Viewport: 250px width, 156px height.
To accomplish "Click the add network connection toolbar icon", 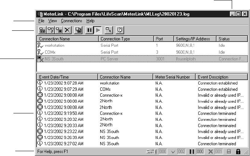I will pyautogui.click(x=42, y=30).
